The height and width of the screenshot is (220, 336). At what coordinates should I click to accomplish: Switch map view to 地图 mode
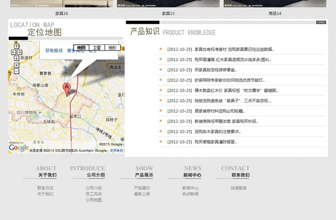click(x=81, y=48)
